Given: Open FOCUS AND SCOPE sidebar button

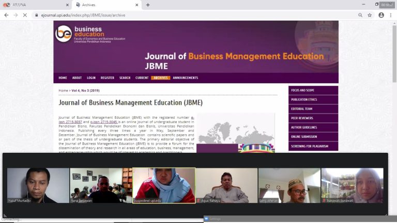Looking at the screenshot, I should (313, 90).
